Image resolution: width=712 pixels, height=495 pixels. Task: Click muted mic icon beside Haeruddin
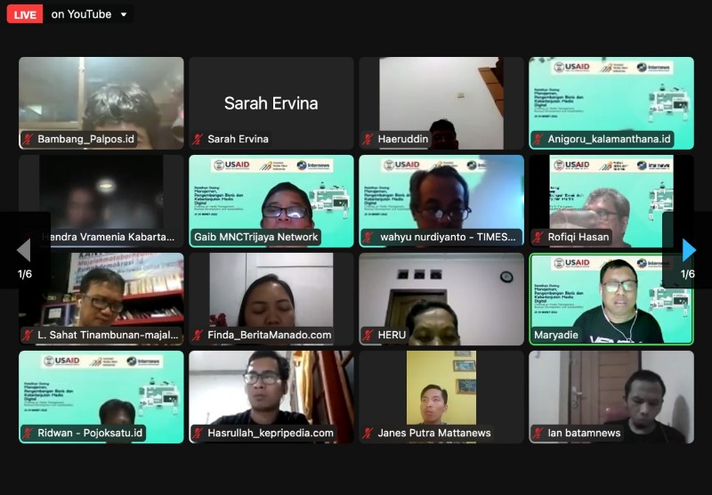tap(368, 139)
